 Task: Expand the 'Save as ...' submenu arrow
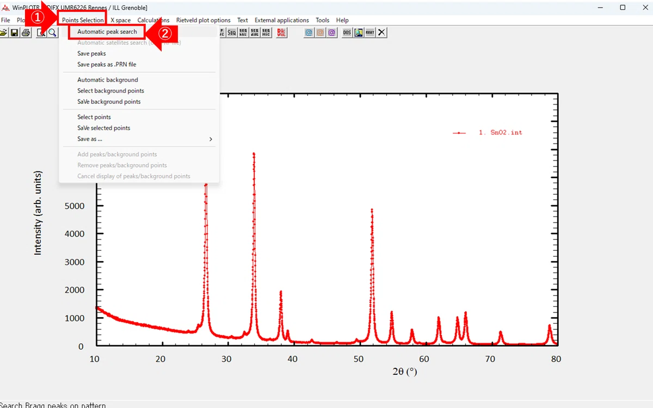(x=211, y=139)
